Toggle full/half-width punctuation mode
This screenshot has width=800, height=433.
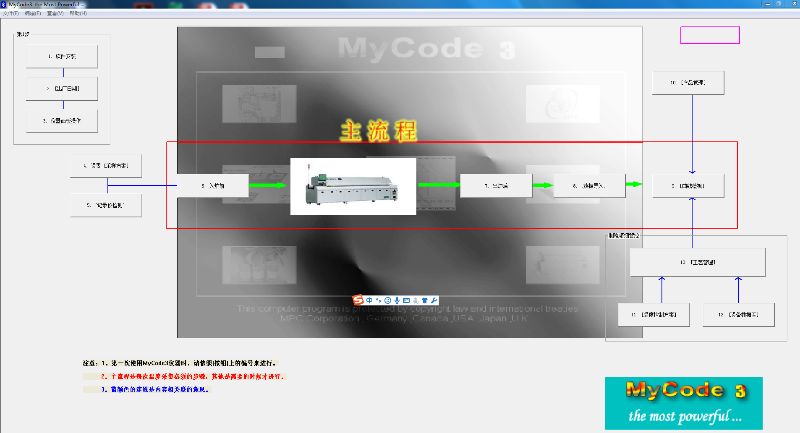click(x=379, y=300)
